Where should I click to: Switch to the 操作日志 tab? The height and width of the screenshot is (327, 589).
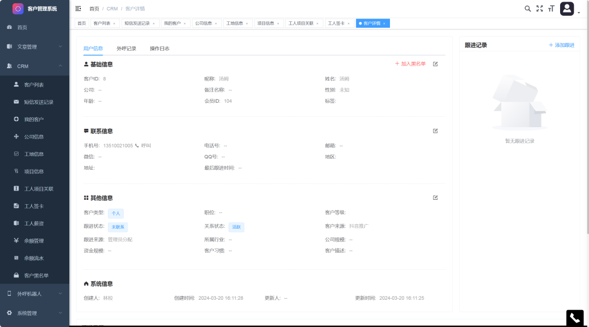(x=160, y=49)
